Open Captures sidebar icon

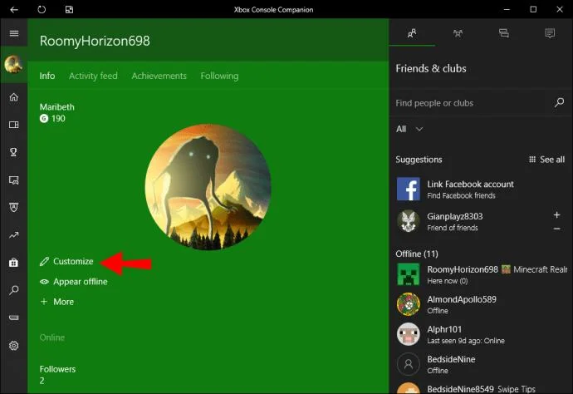pyautogui.click(x=14, y=180)
